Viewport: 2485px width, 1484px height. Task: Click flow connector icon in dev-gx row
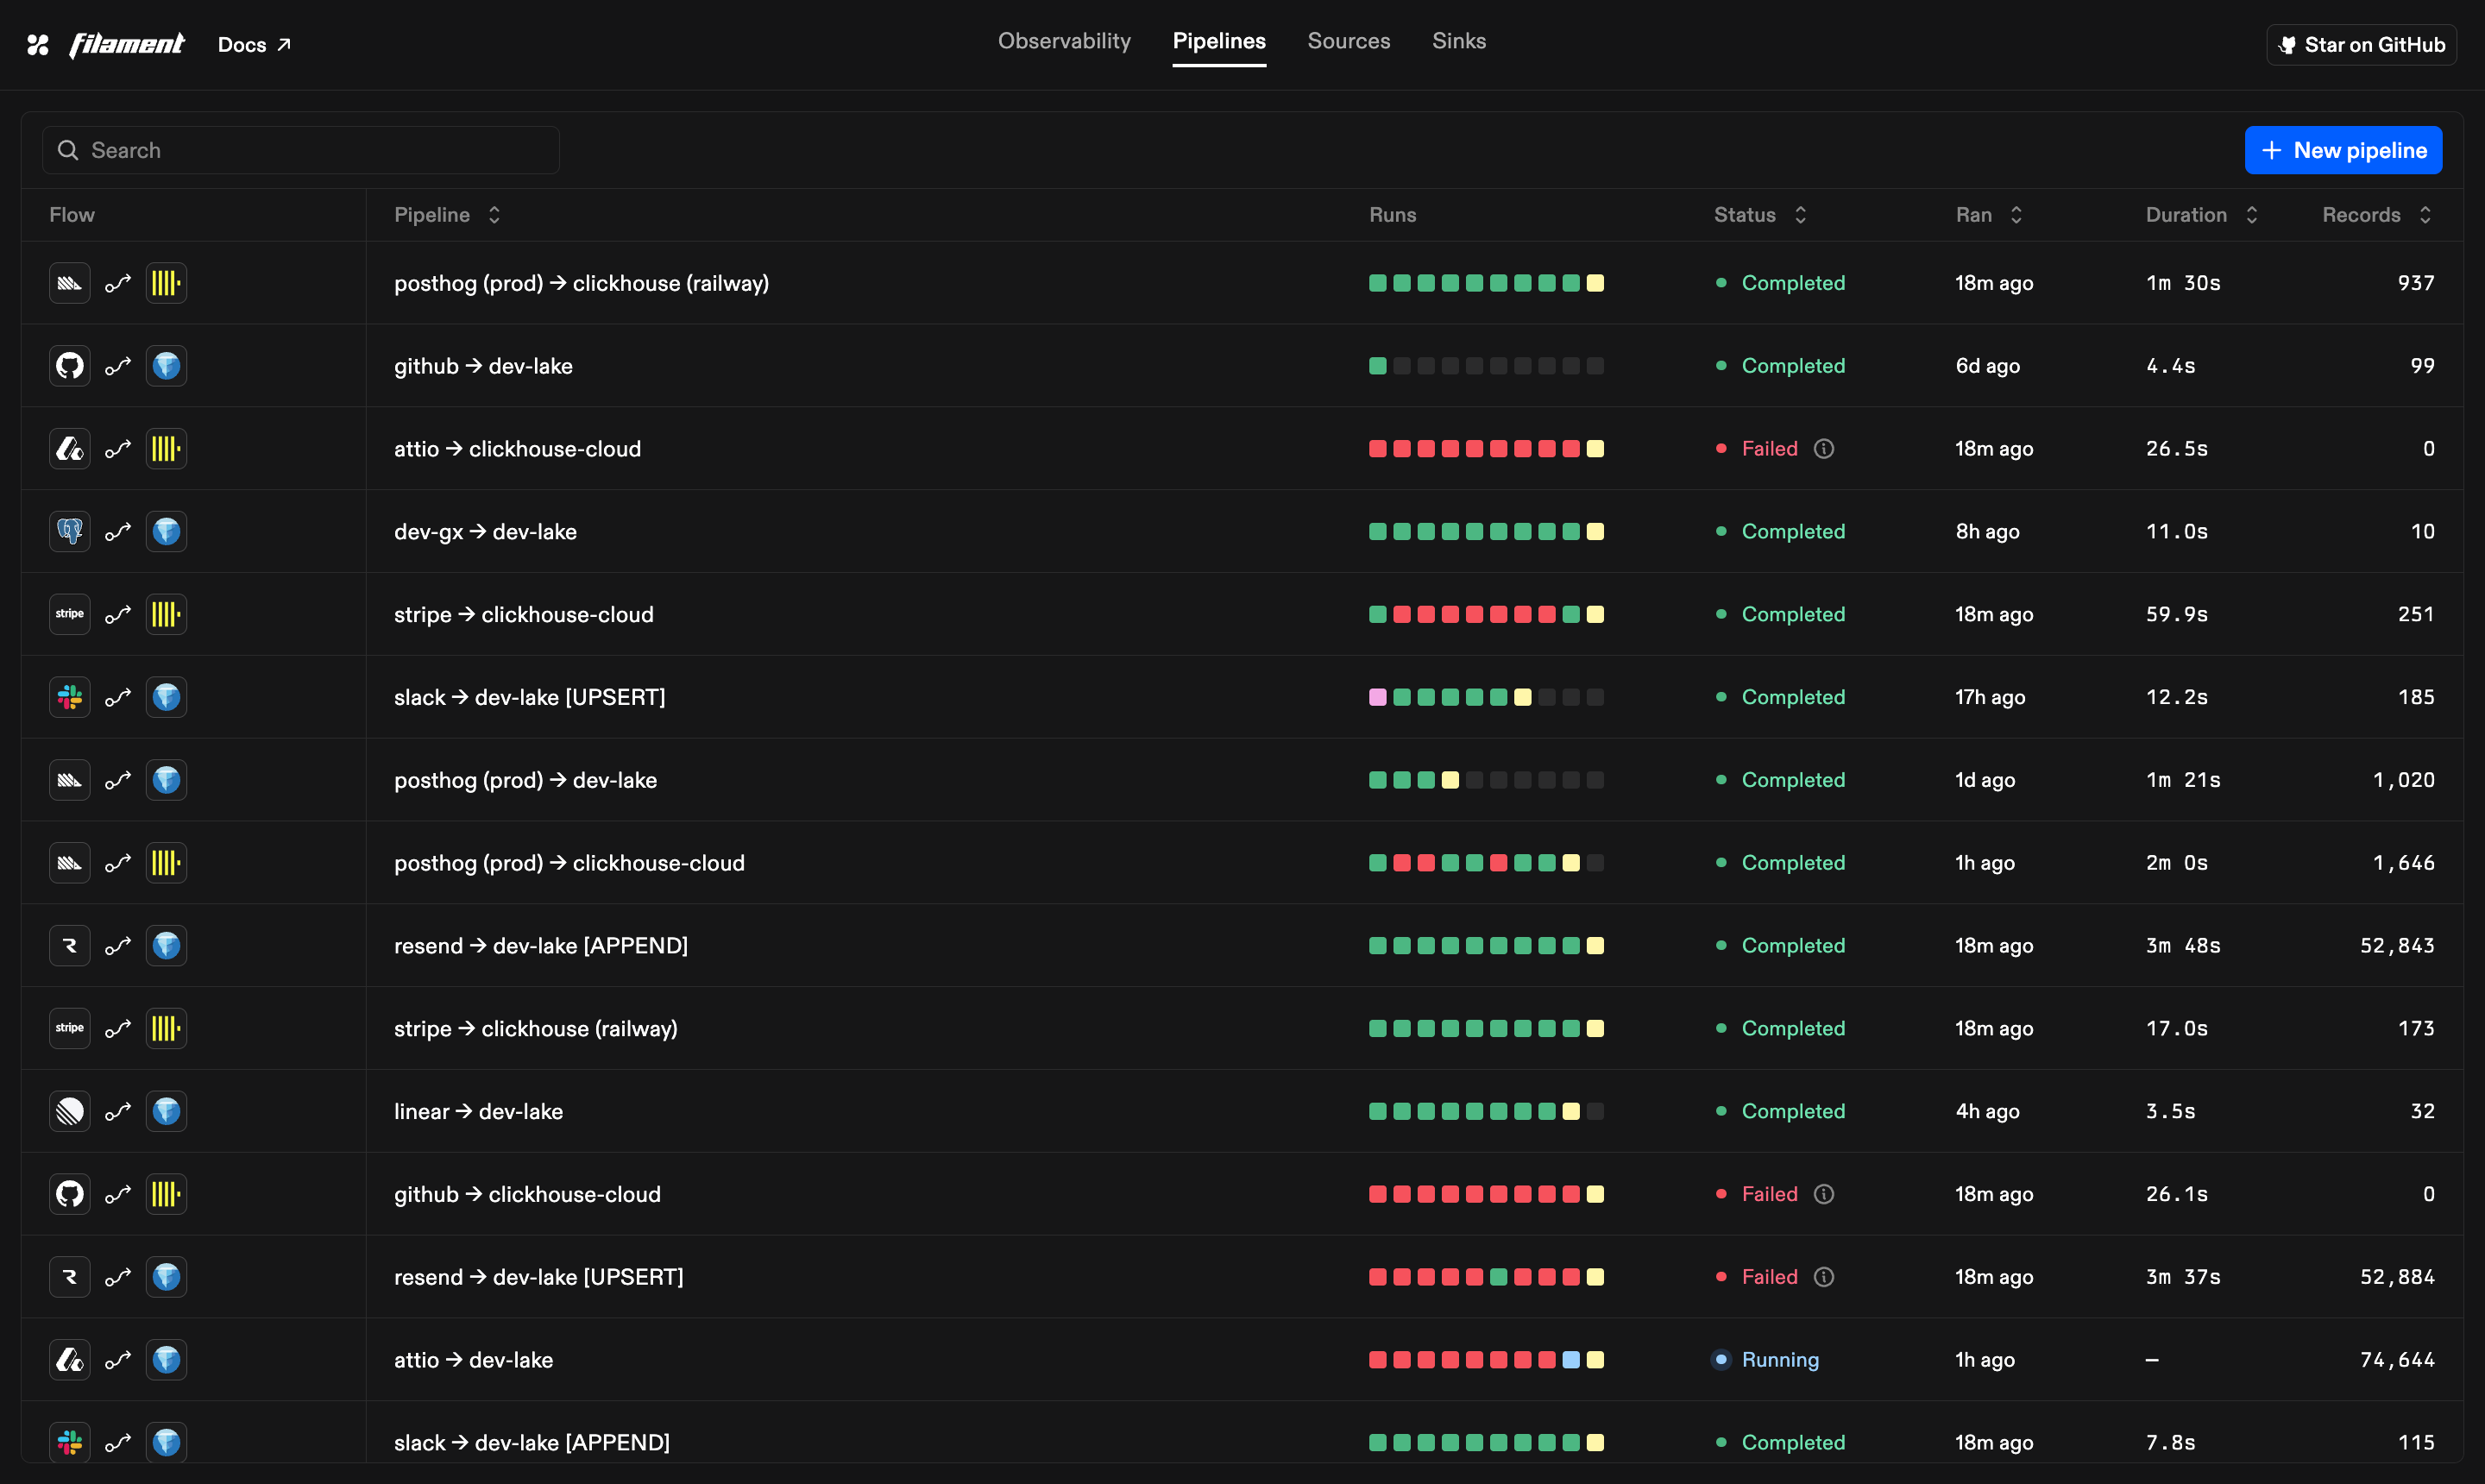(118, 532)
